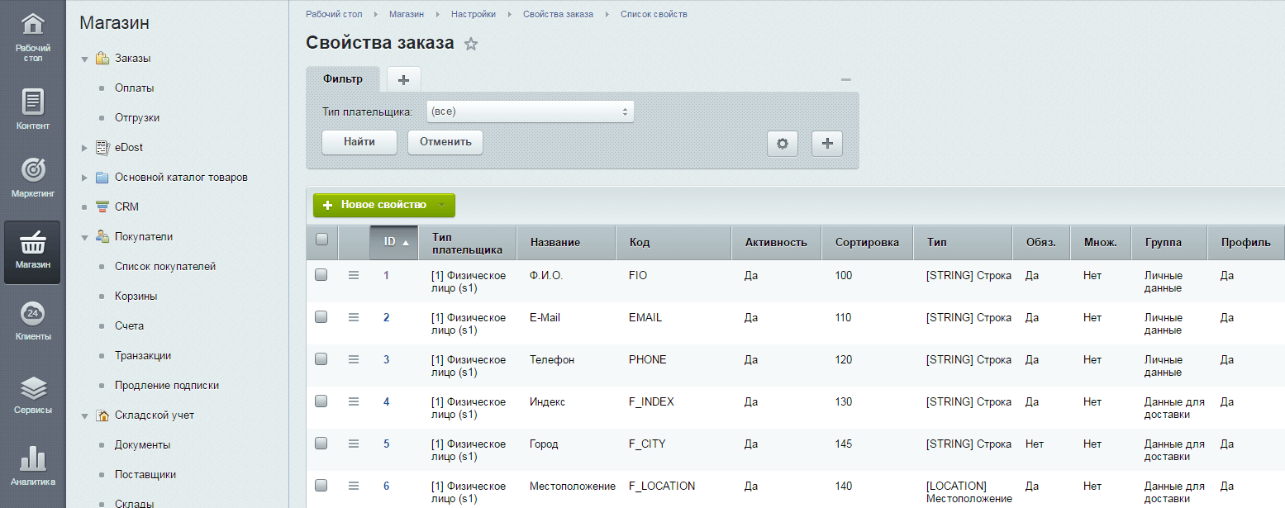This screenshot has width=1285, height=508.
Task: Open action menu for FIO row
Action: (x=354, y=275)
